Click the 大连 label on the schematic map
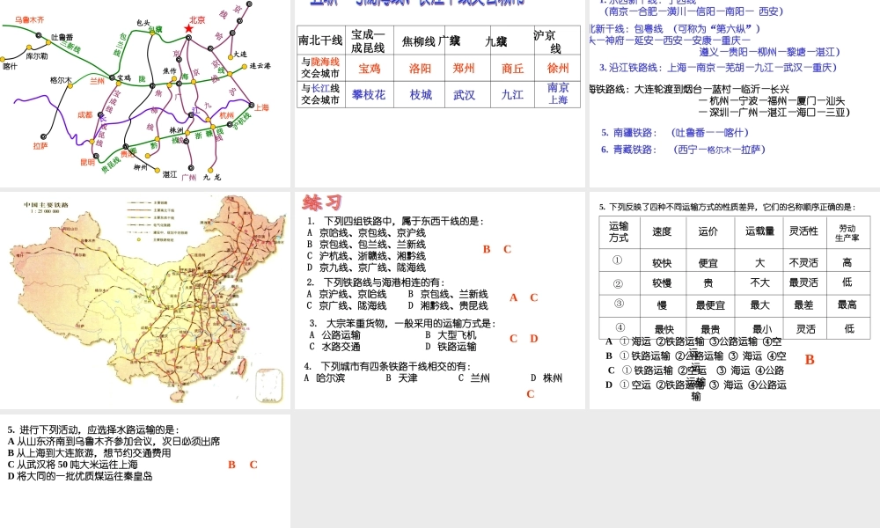The image size is (880, 528). click(239, 54)
